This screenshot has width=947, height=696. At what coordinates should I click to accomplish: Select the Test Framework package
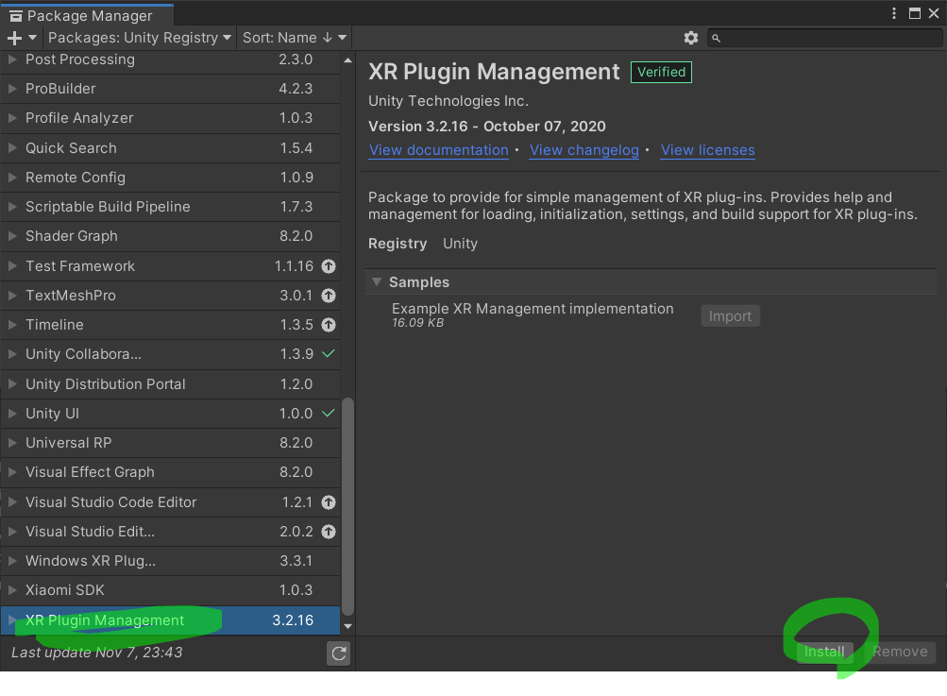pyautogui.click(x=170, y=266)
